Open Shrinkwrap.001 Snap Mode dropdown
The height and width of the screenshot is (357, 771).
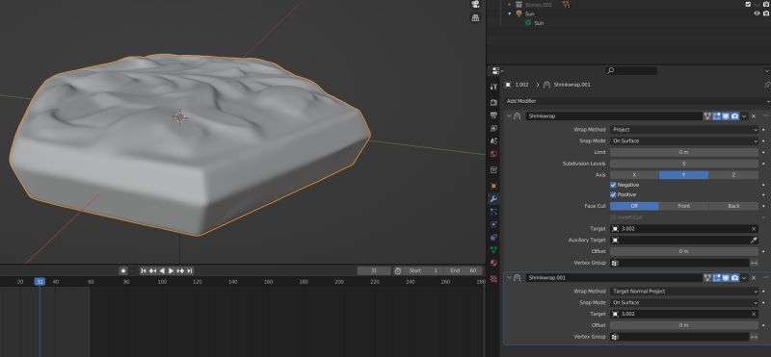click(684, 302)
